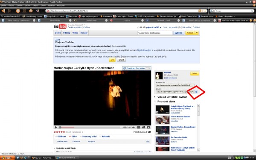Screen dimensions: 256x160
Task: Mute the video with the speaker icon
Action: pyautogui.click(x=134, y=127)
